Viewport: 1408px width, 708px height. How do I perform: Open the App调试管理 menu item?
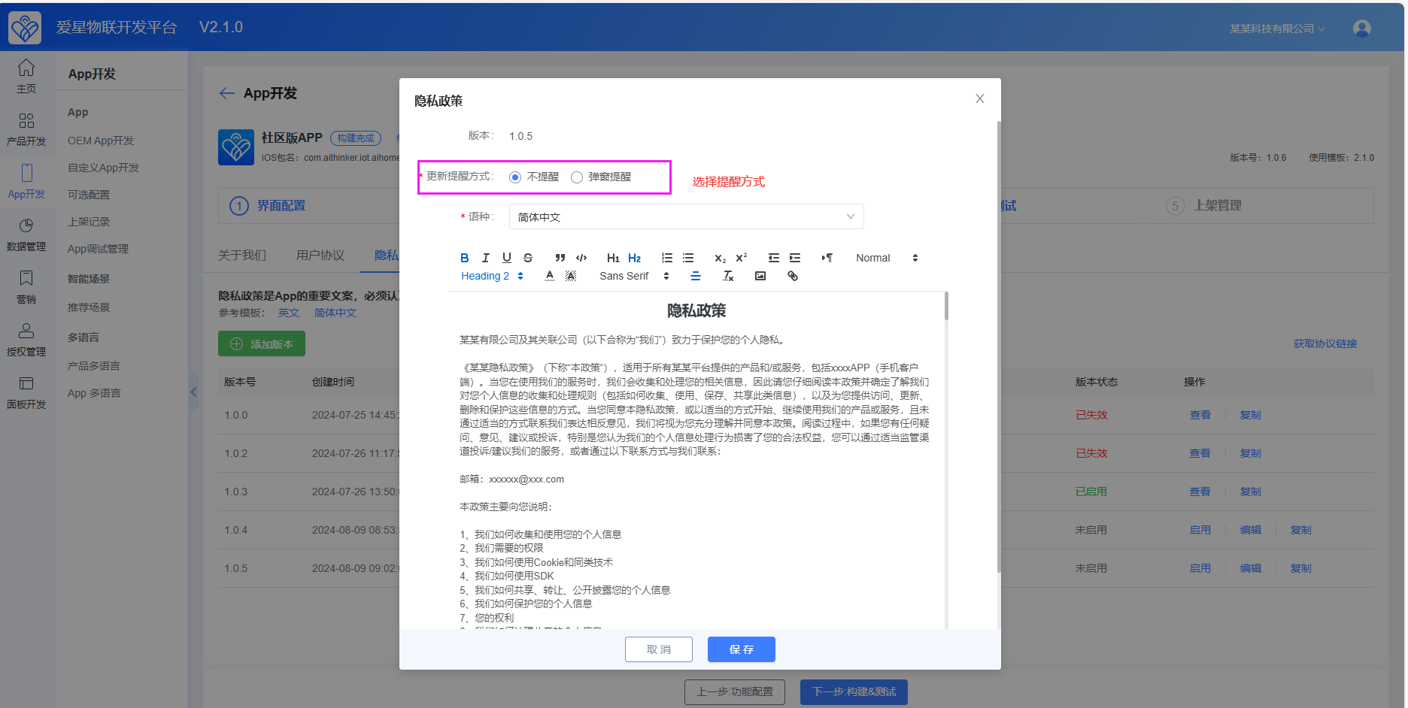[x=98, y=249]
